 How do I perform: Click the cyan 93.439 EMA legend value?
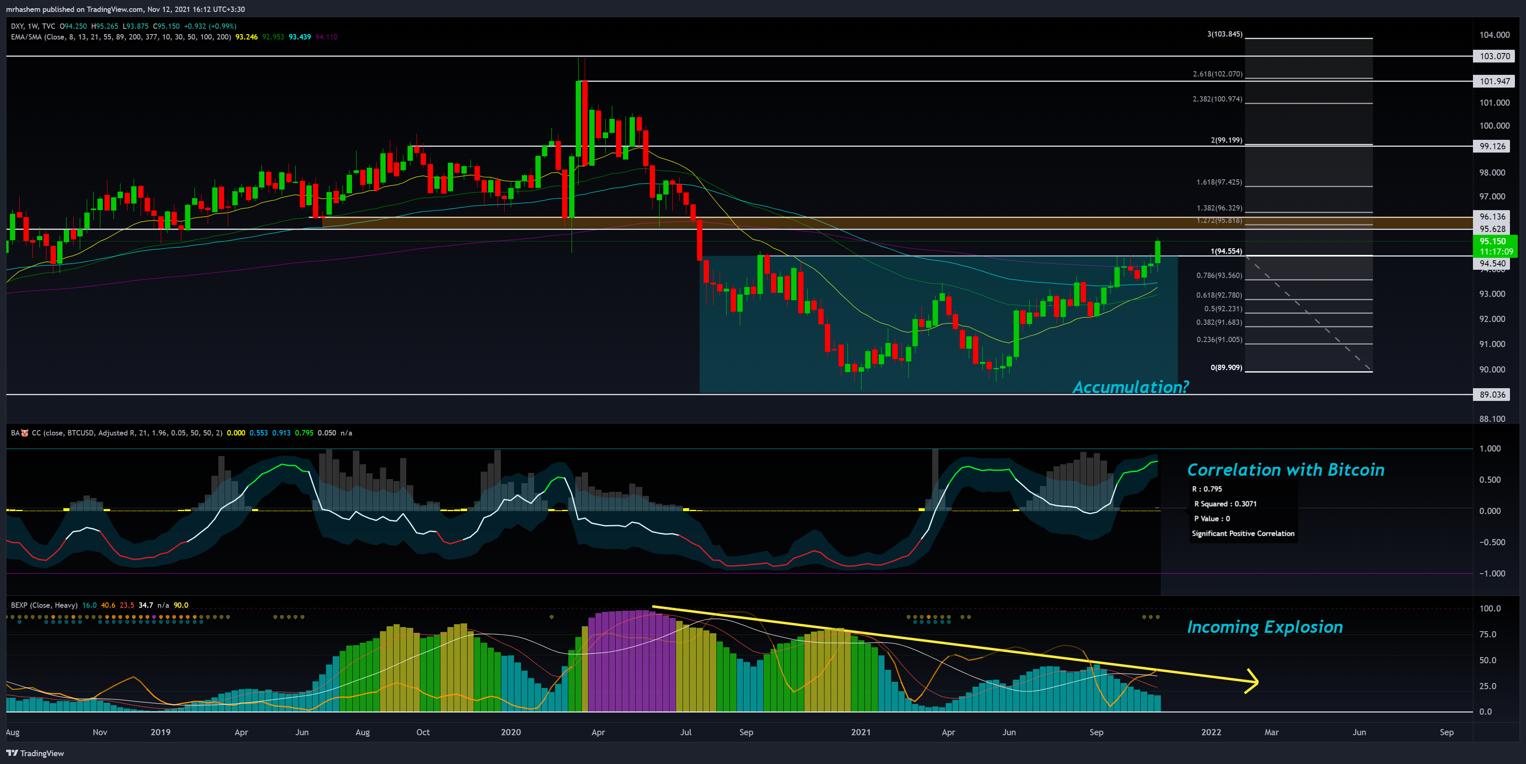pyautogui.click(x=300, y=37)
